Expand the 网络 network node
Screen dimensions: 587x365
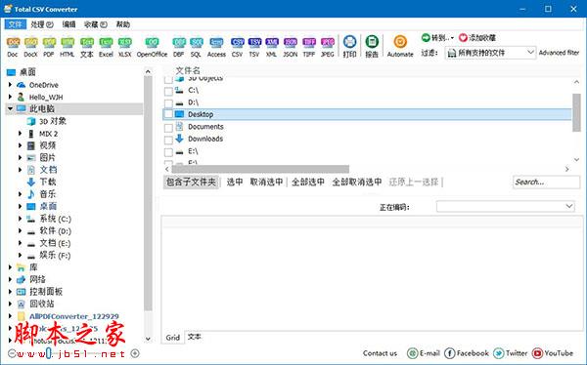pos(11,279)
